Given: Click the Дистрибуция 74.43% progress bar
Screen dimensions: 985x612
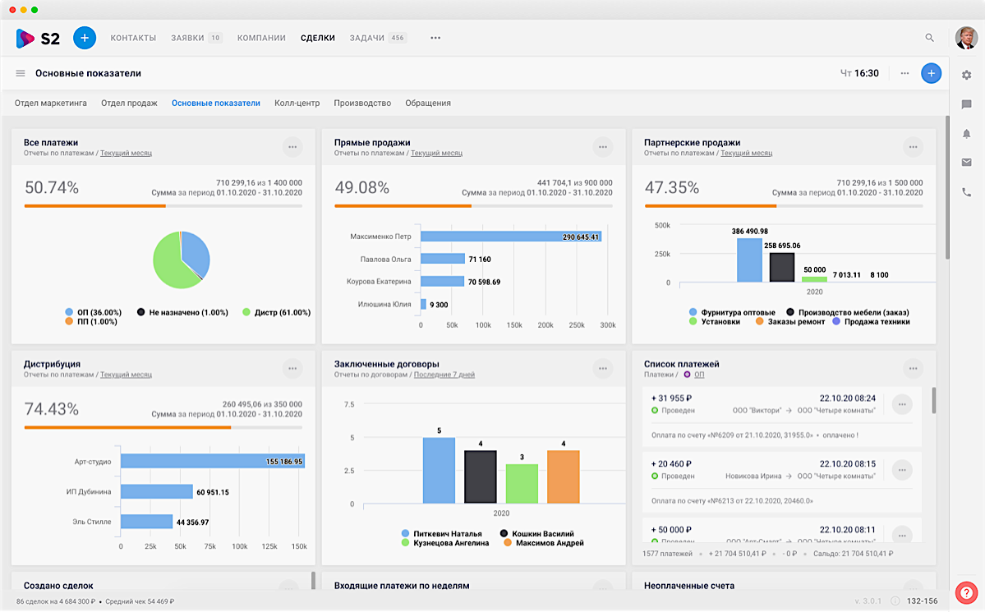Looking at the screenshot, I should pyautogui.click(x=163, y=427).
